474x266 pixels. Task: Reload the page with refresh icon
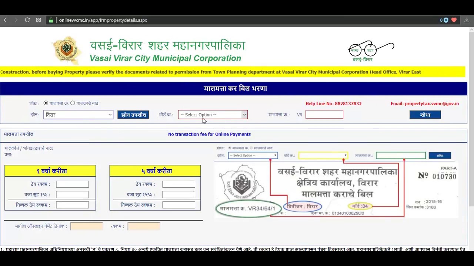(27, 20)
